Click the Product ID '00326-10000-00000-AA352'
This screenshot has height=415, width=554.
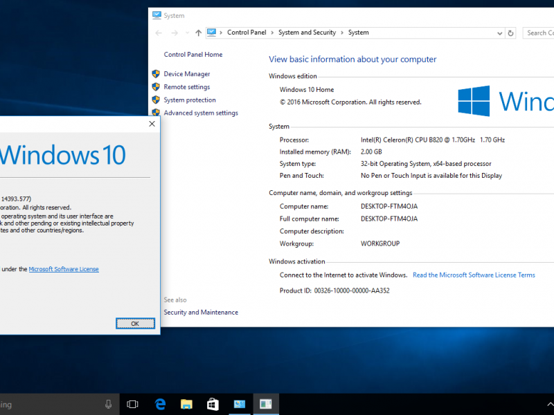[352, 290]
